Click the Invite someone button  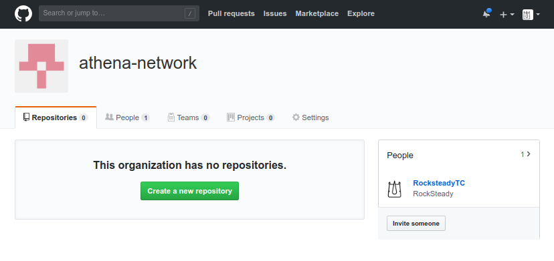tap(416, 223)
